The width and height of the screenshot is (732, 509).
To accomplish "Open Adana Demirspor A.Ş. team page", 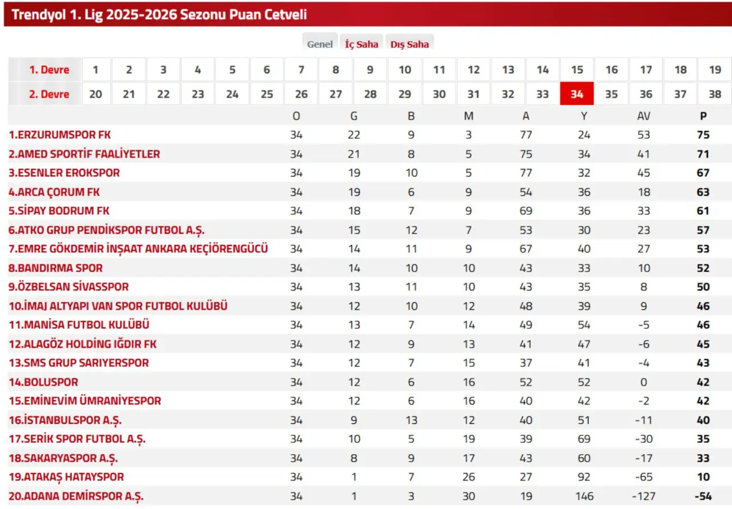I will (76, 496).
